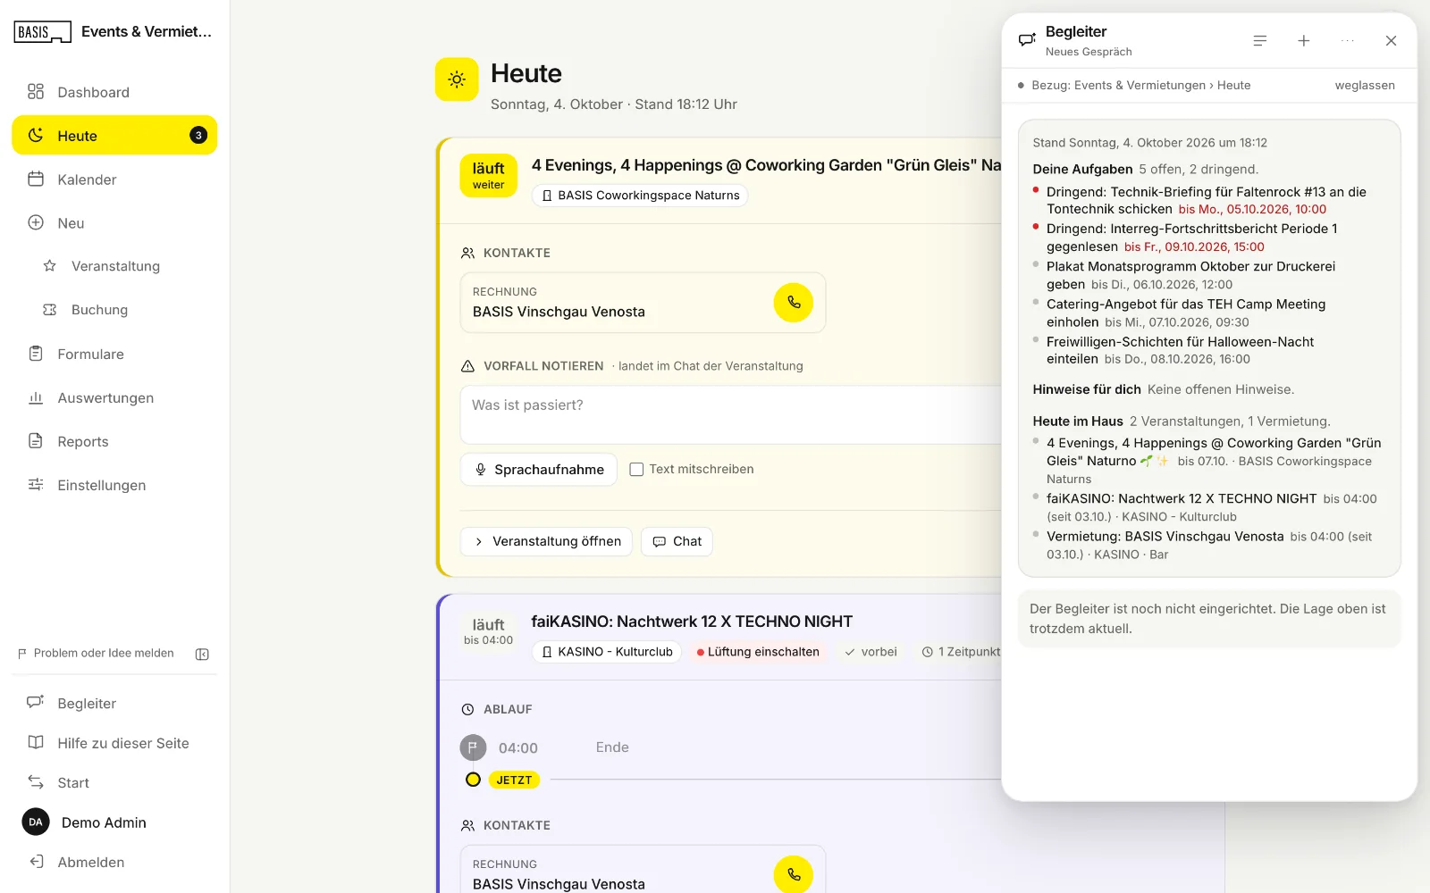This screenshot has width=1430, height=893.
Task: Start a Sprachaufnahme voice recording
Action: pos(539,470)
